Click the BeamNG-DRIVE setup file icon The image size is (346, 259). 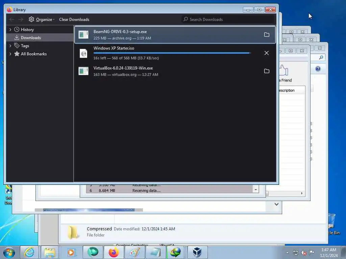click(83, 35)
